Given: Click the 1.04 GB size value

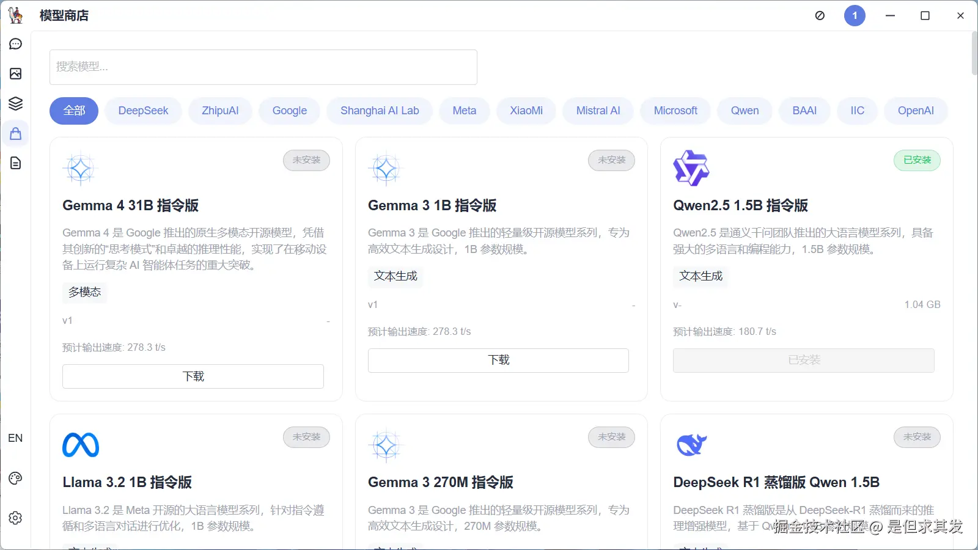Looking at the screenshot, I should pos(922,304).
